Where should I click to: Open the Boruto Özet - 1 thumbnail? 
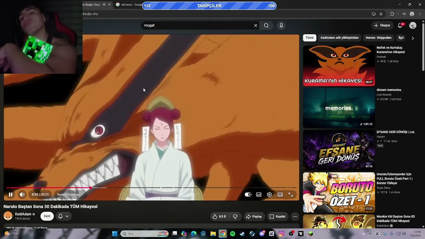point(339,192)
